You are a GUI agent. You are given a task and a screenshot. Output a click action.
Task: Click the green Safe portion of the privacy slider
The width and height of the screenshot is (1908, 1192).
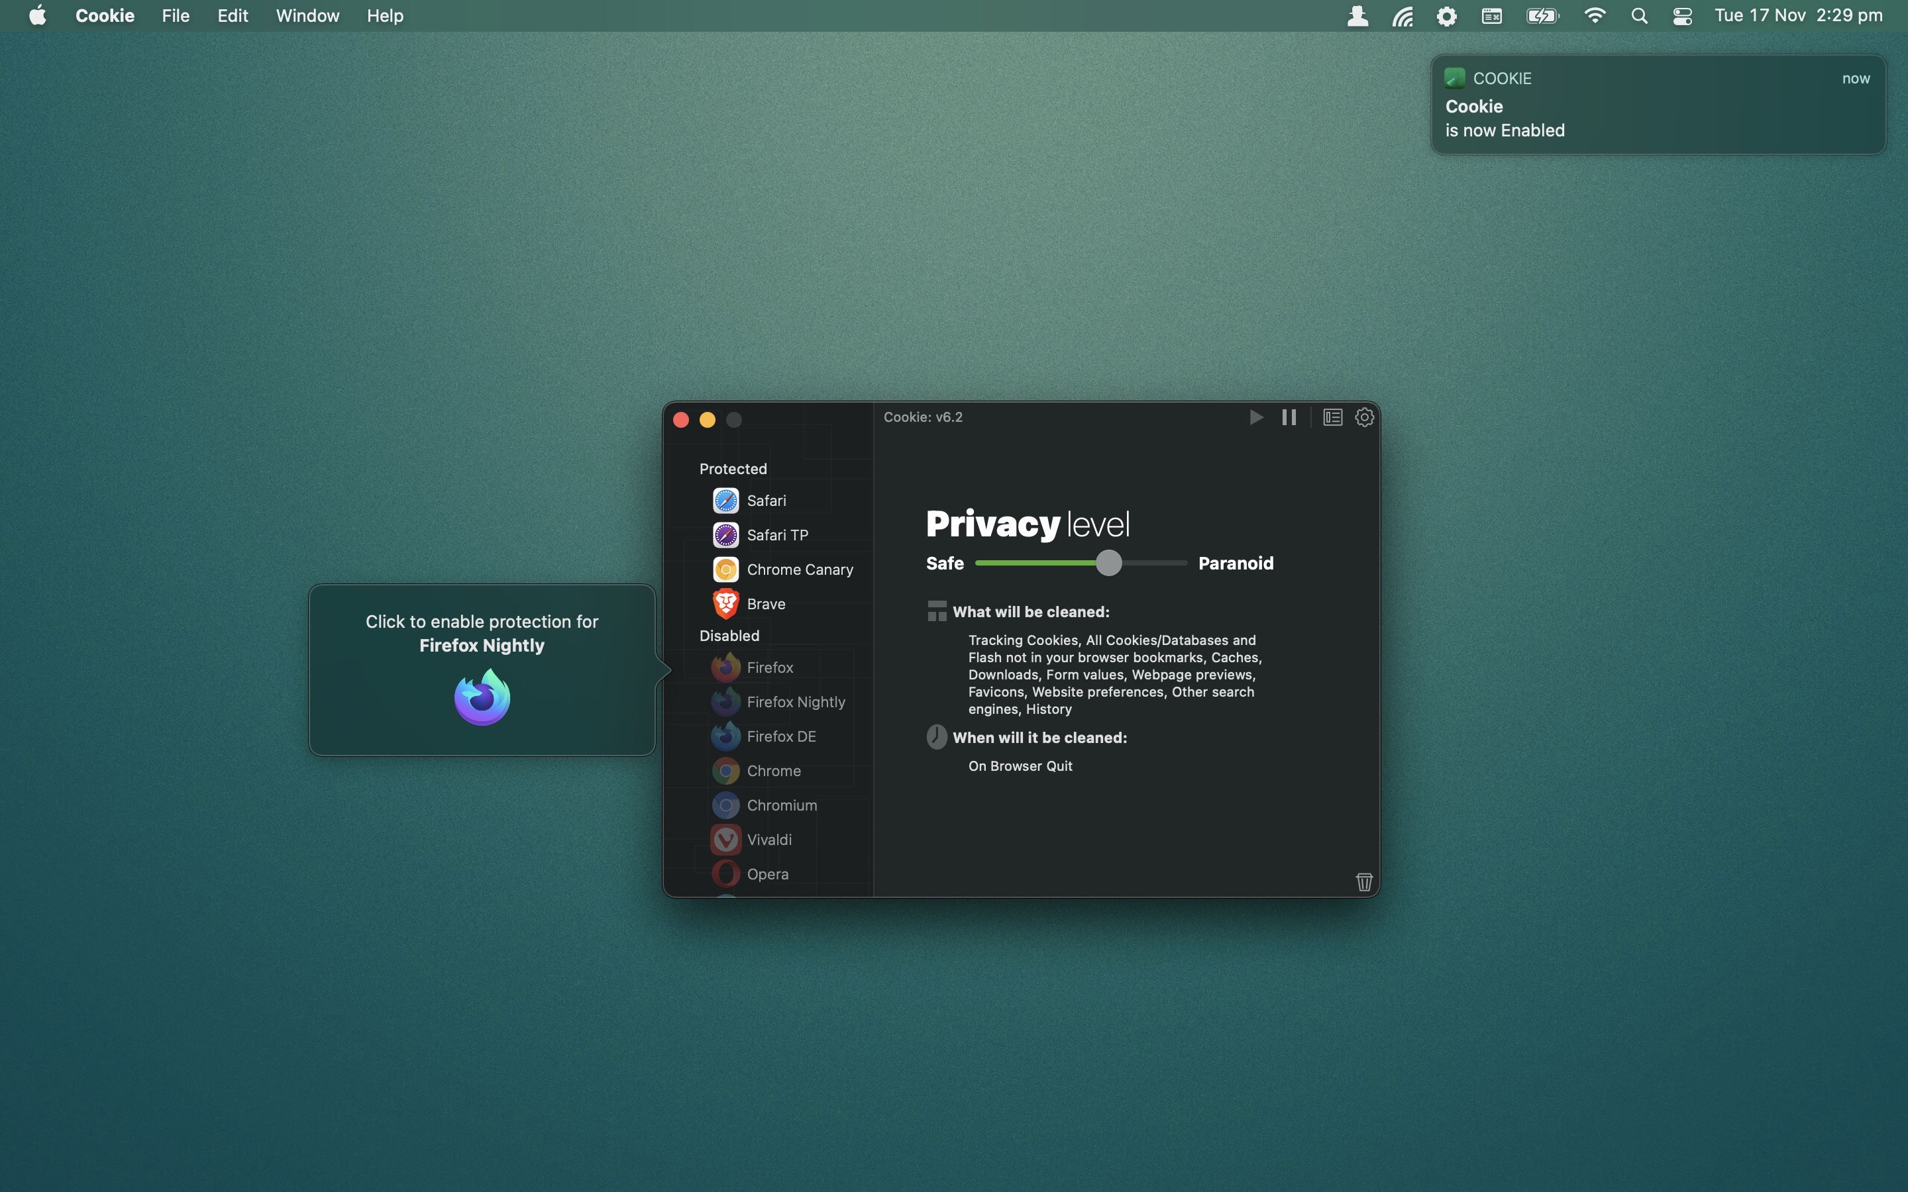pos(1035,563)
